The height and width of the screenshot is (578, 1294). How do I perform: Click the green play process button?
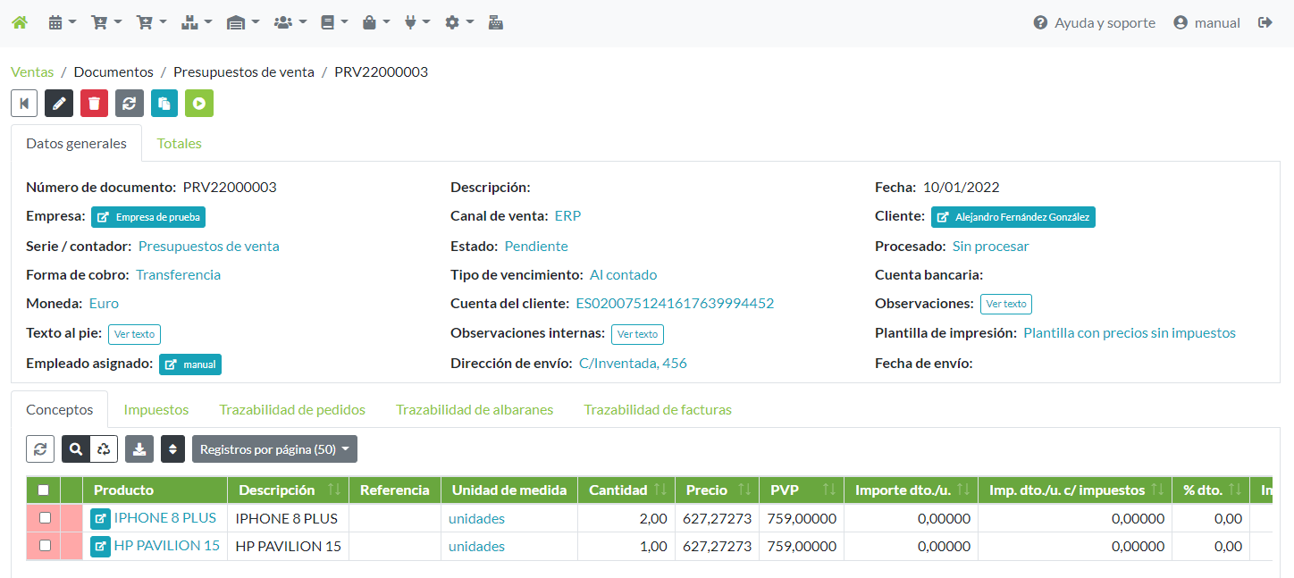tap(199, 104)
